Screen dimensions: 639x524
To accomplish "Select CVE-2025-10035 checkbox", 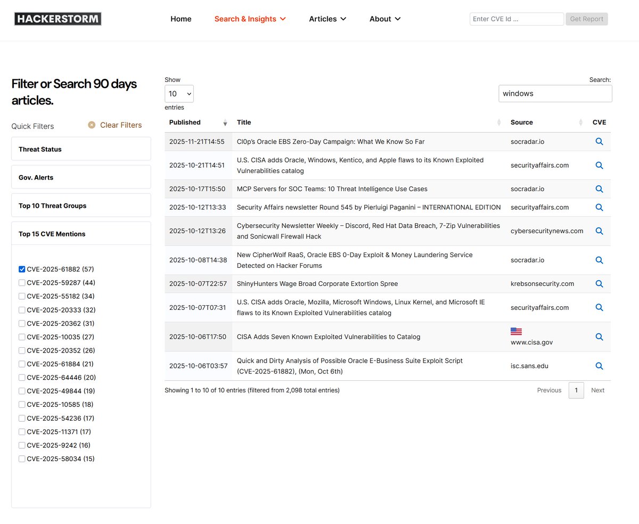I will (x=22, y=337).
